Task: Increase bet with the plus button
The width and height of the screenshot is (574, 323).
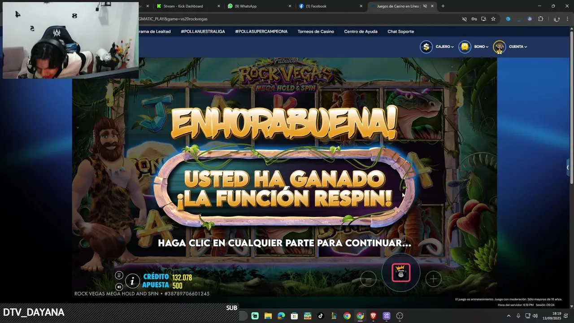Action: 433,279
